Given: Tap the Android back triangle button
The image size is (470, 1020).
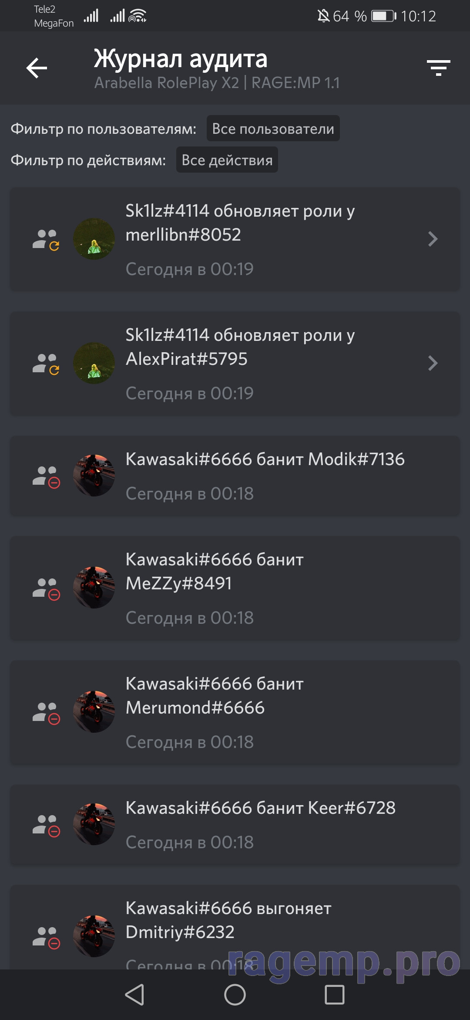Looking at the screenshot, I should [135, 995].
